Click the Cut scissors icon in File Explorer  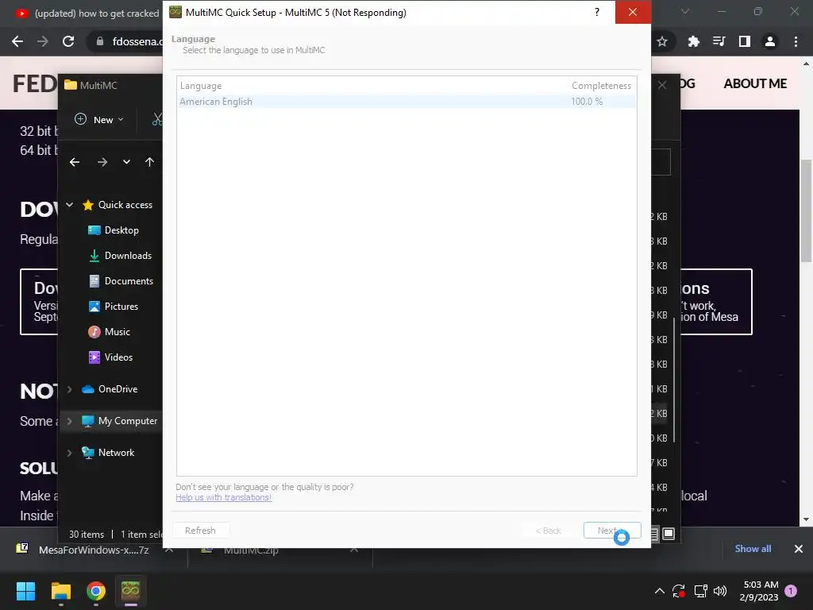click(157, 120)
